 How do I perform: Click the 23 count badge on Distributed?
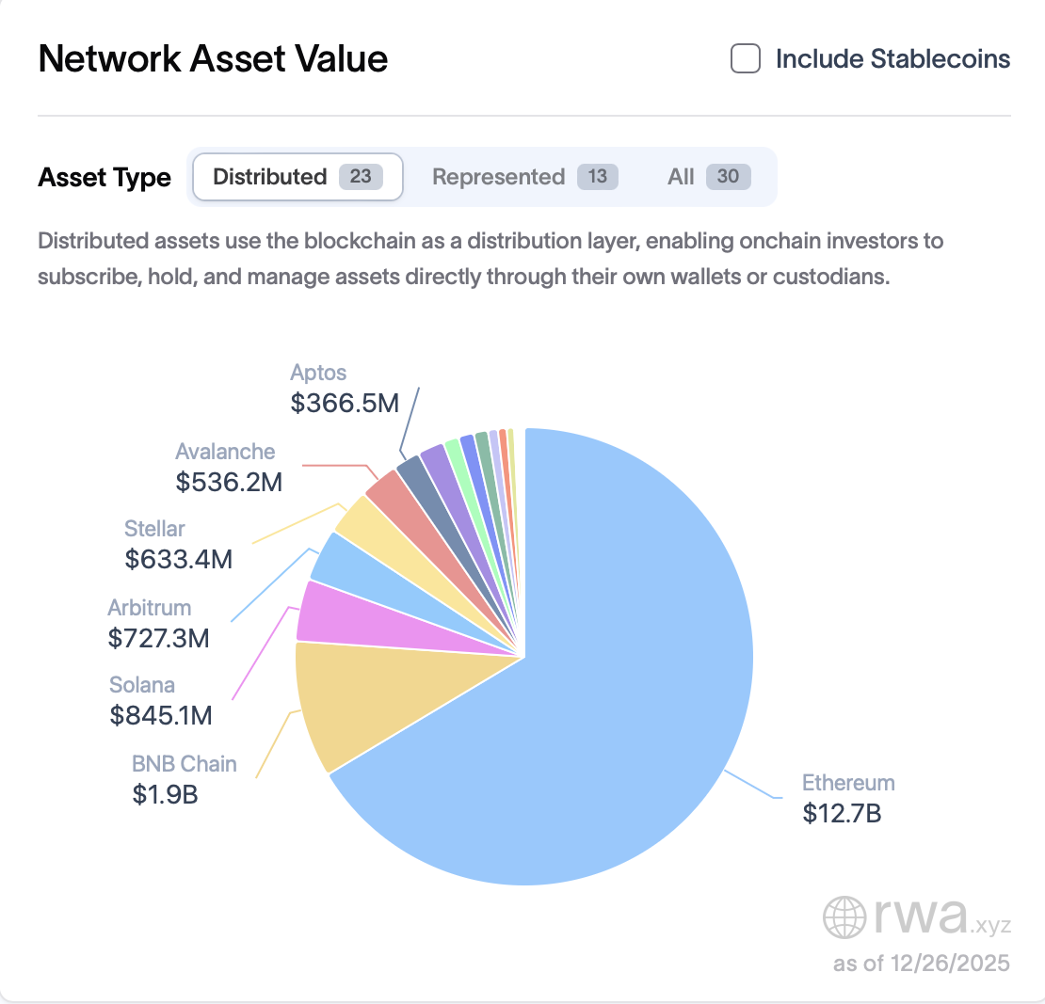pyautogui.click(x=359, y=176)
